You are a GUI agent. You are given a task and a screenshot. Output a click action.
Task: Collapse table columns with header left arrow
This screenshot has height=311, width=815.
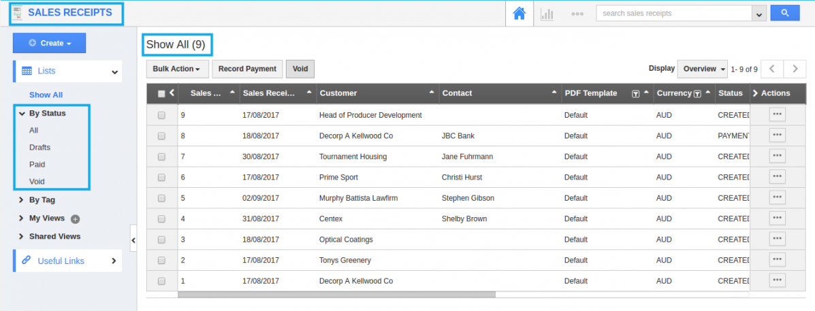coord(172,93)
